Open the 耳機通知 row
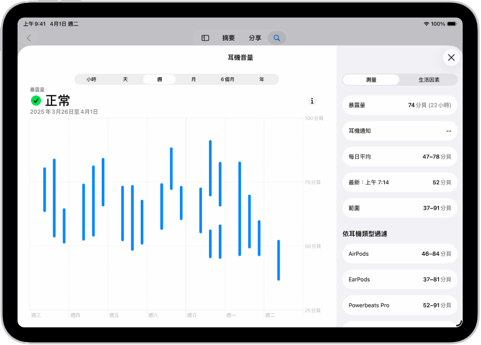The width and height of the screenshot is (481, 345). (x=399, y=131)
